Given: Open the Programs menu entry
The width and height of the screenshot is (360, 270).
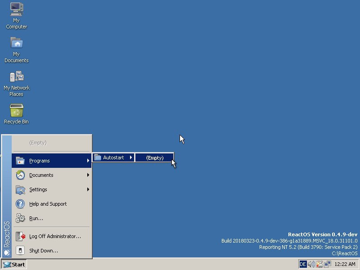Looking at the screenshot, I should pos(52,161).
